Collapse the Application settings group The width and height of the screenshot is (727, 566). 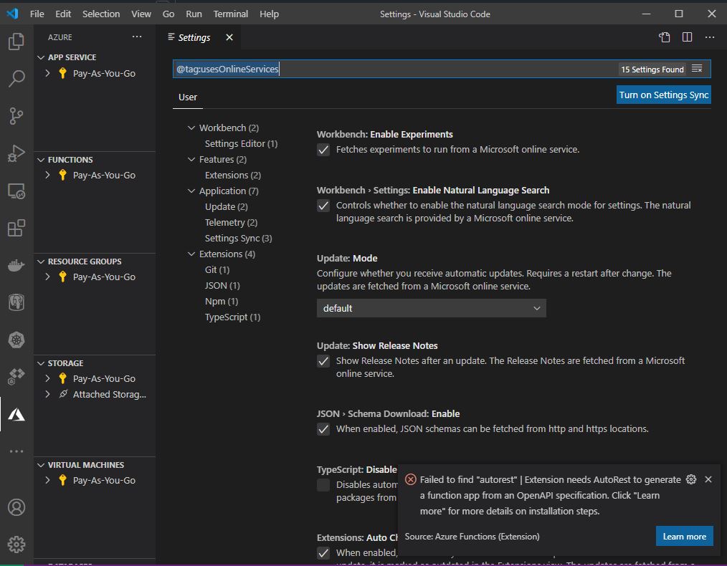pyautogui.click(x=191, y=191)
